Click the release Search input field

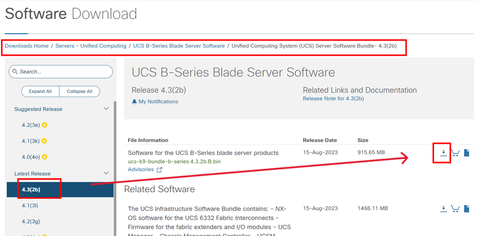[x=61, y=72]
